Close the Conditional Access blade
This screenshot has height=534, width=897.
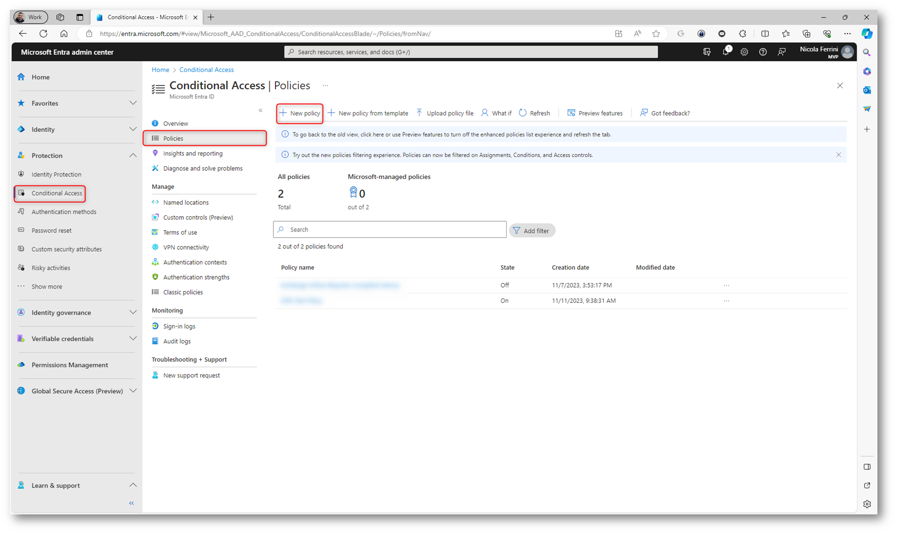840,85
